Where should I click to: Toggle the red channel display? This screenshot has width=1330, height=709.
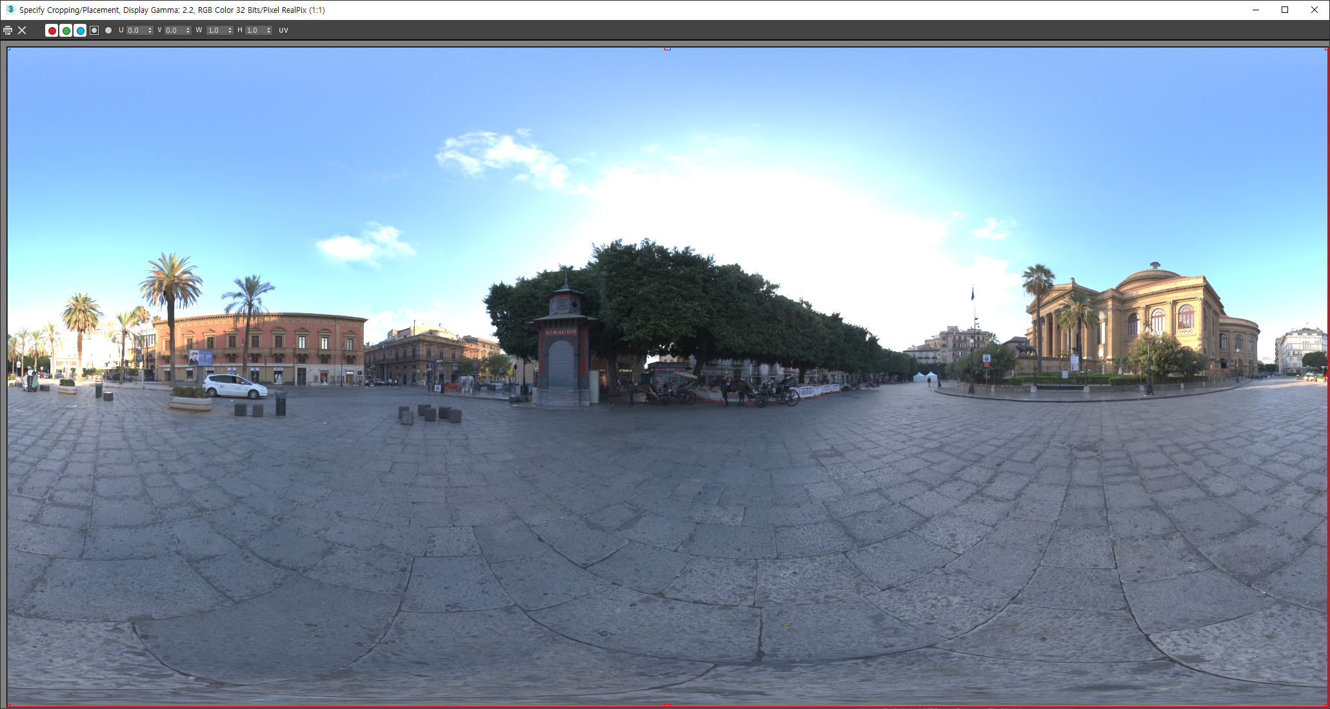[52, 30]
